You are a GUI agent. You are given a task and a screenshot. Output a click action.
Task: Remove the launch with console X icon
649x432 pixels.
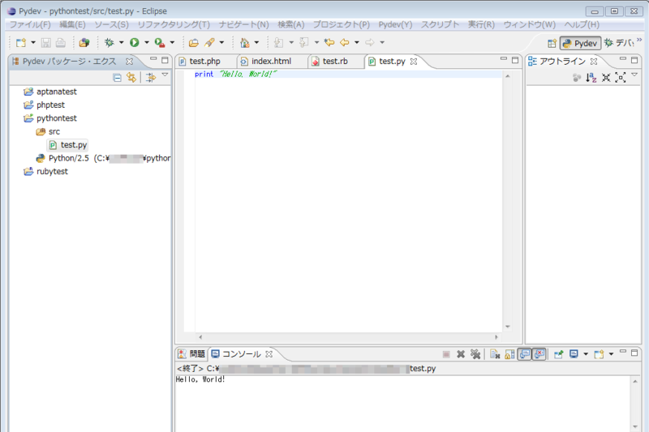tap(461, 354)
